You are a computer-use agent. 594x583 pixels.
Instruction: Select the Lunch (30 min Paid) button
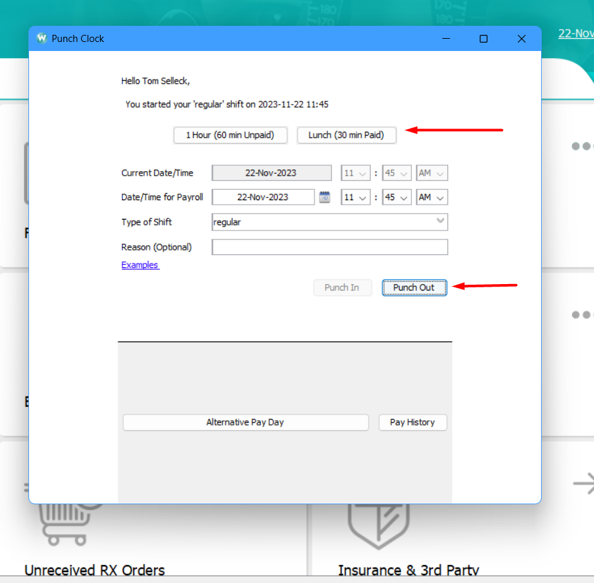click(346, 135)
